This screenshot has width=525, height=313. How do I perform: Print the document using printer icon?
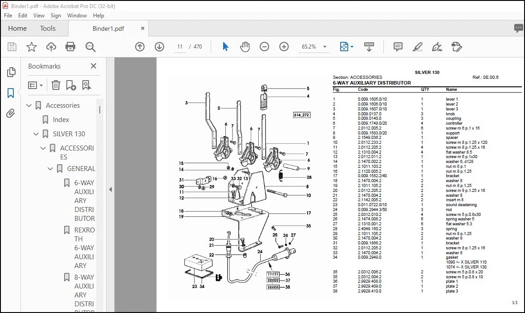pyautogui.click(x=70, y=47)
